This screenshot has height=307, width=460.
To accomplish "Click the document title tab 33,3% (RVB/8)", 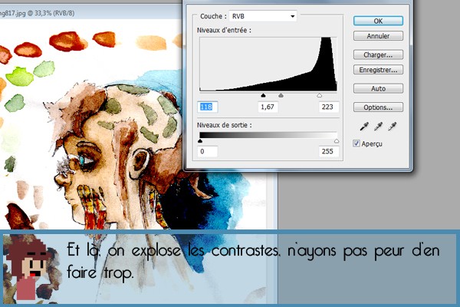I will [37, 13].
